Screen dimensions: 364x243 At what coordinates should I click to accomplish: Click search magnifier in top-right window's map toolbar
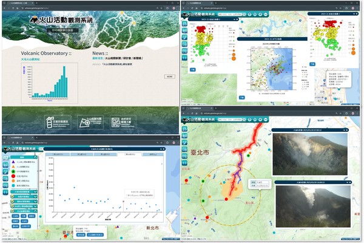tap(244, 15)
